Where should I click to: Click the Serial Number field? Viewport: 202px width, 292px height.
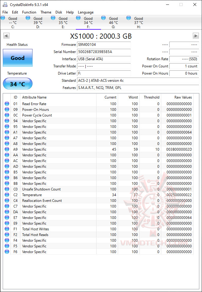pos(104,52)
